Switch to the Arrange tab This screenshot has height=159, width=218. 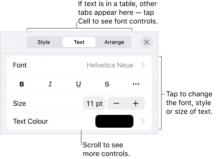point(114,42)
